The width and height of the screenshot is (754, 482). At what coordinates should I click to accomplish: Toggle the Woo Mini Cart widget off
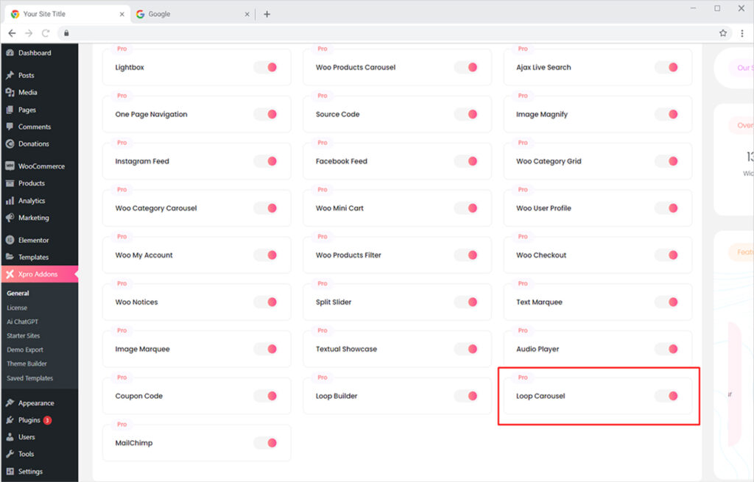pyautogui.click(x=468, y=208)
